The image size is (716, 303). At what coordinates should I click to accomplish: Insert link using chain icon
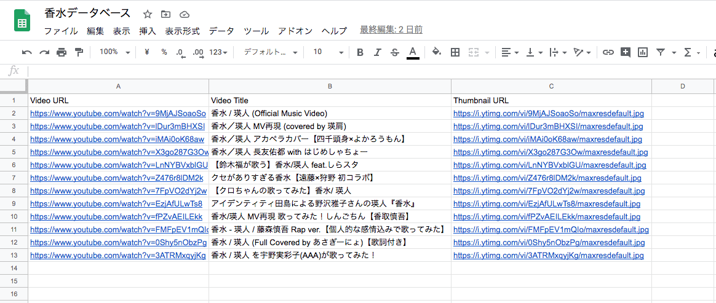pos(608,52)
